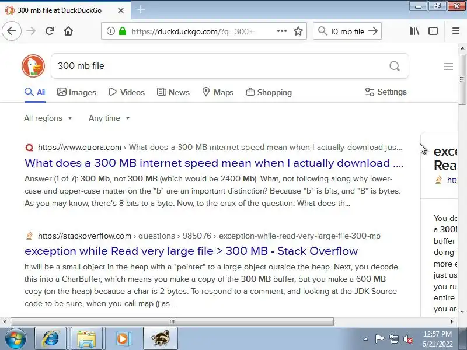Open the DuckDuckGo page side menu

[x=448, y=66]
